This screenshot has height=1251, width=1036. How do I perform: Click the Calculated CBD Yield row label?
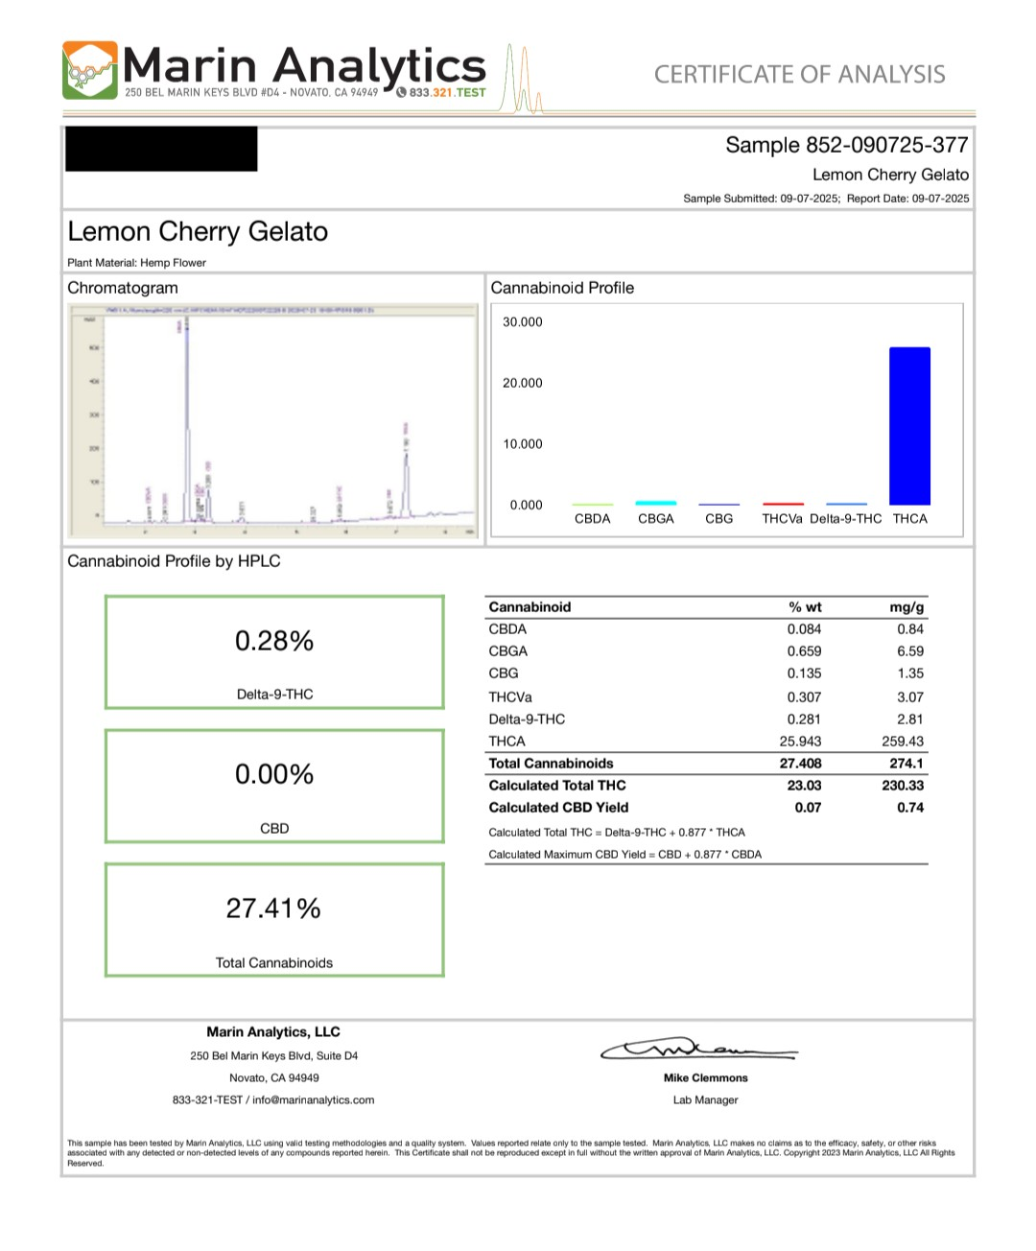pyautogui.click(x=558, y=808)
